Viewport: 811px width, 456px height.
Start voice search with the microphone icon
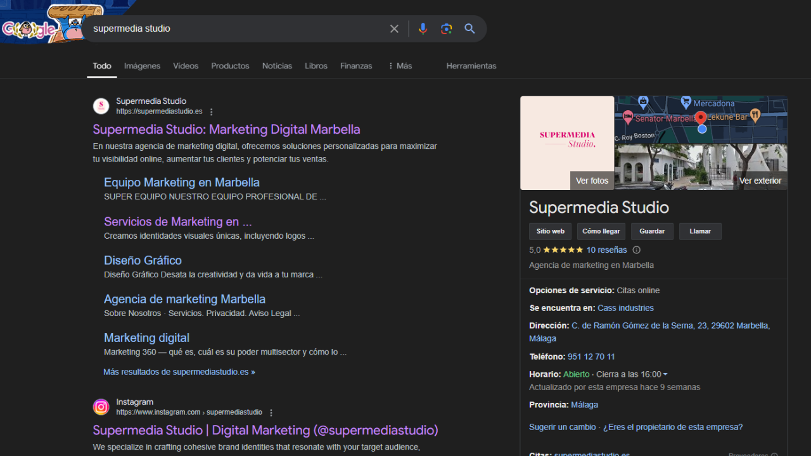tap(423, 28)
